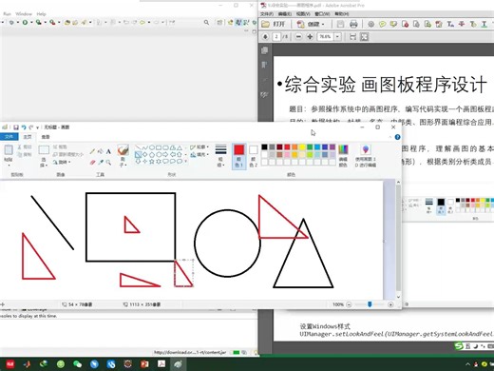
Task: Click the page thumbnails icon in Acrobat sidebar
Action: (x=265, y=50)
